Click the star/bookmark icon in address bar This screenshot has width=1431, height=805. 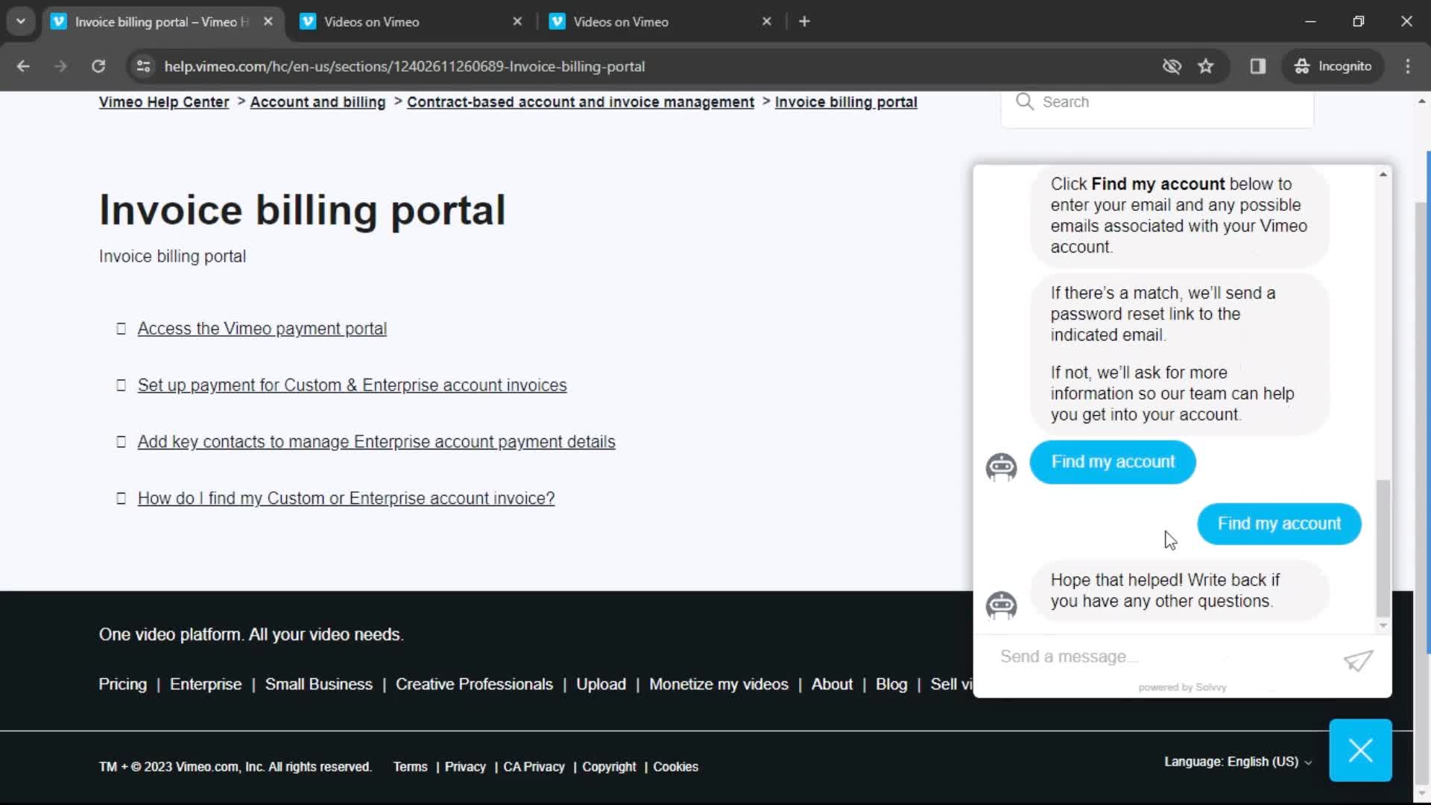1206,66
